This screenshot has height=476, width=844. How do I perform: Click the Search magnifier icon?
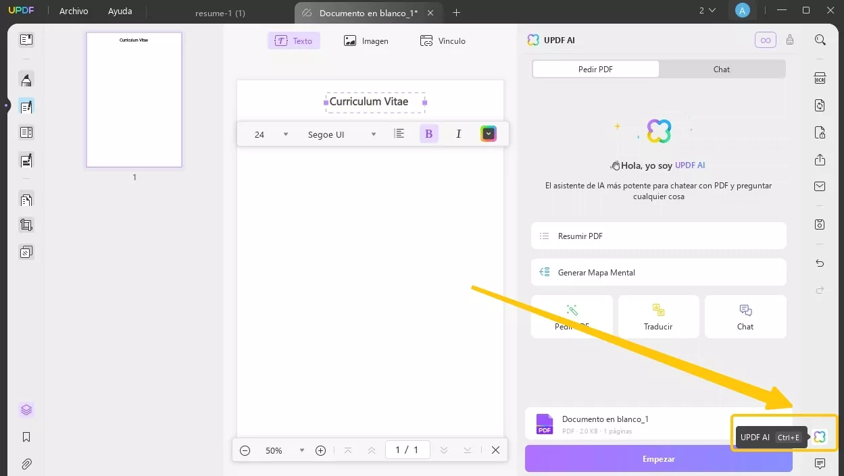coord(820,40)
